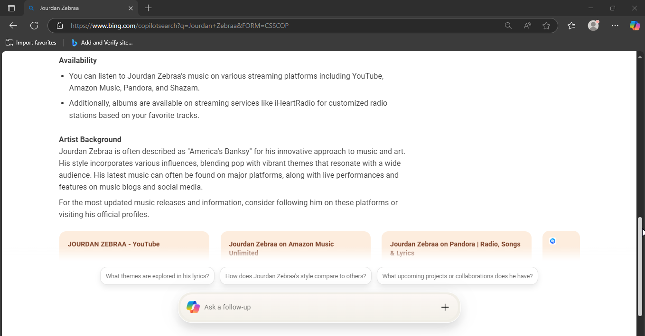
Task: Restore down the browser window
Action: [x=613, y=8]
